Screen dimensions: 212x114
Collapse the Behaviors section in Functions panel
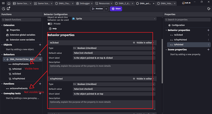pyautogui.click(x=2, y=55)
